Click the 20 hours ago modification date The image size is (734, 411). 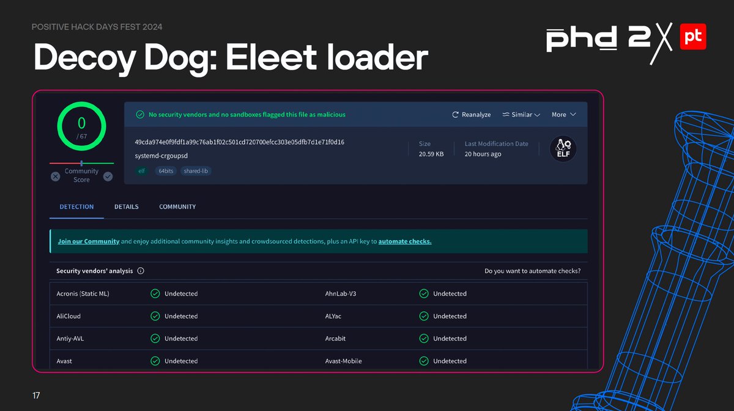tap(483, 154)
